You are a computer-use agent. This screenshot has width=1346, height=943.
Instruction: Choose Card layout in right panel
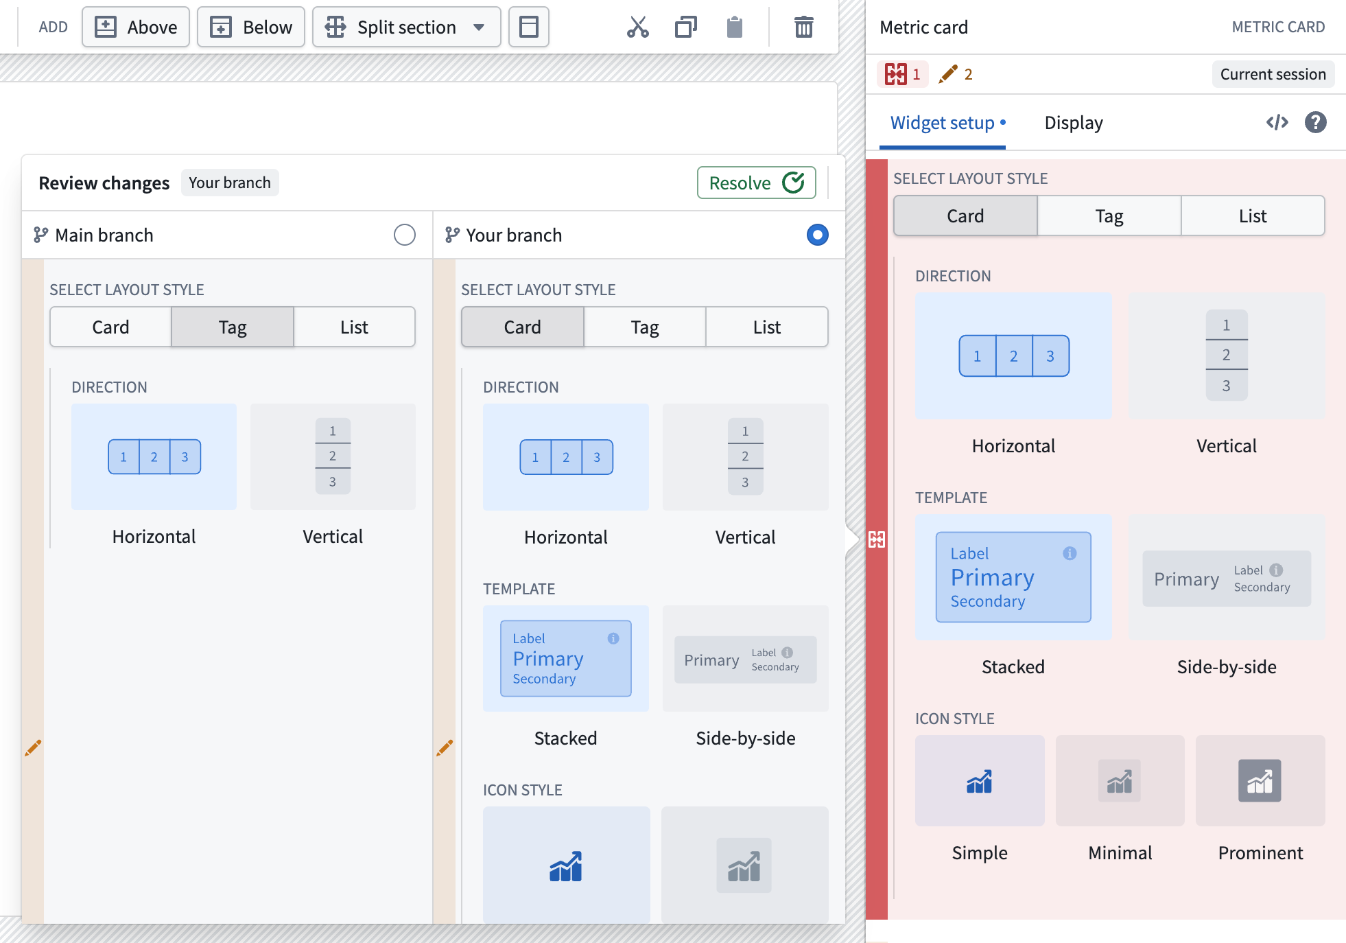pos(965,216)
